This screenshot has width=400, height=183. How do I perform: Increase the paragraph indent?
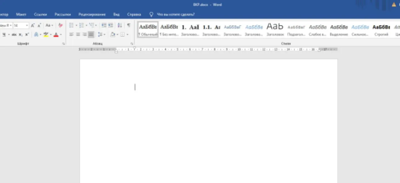point(110,25)
